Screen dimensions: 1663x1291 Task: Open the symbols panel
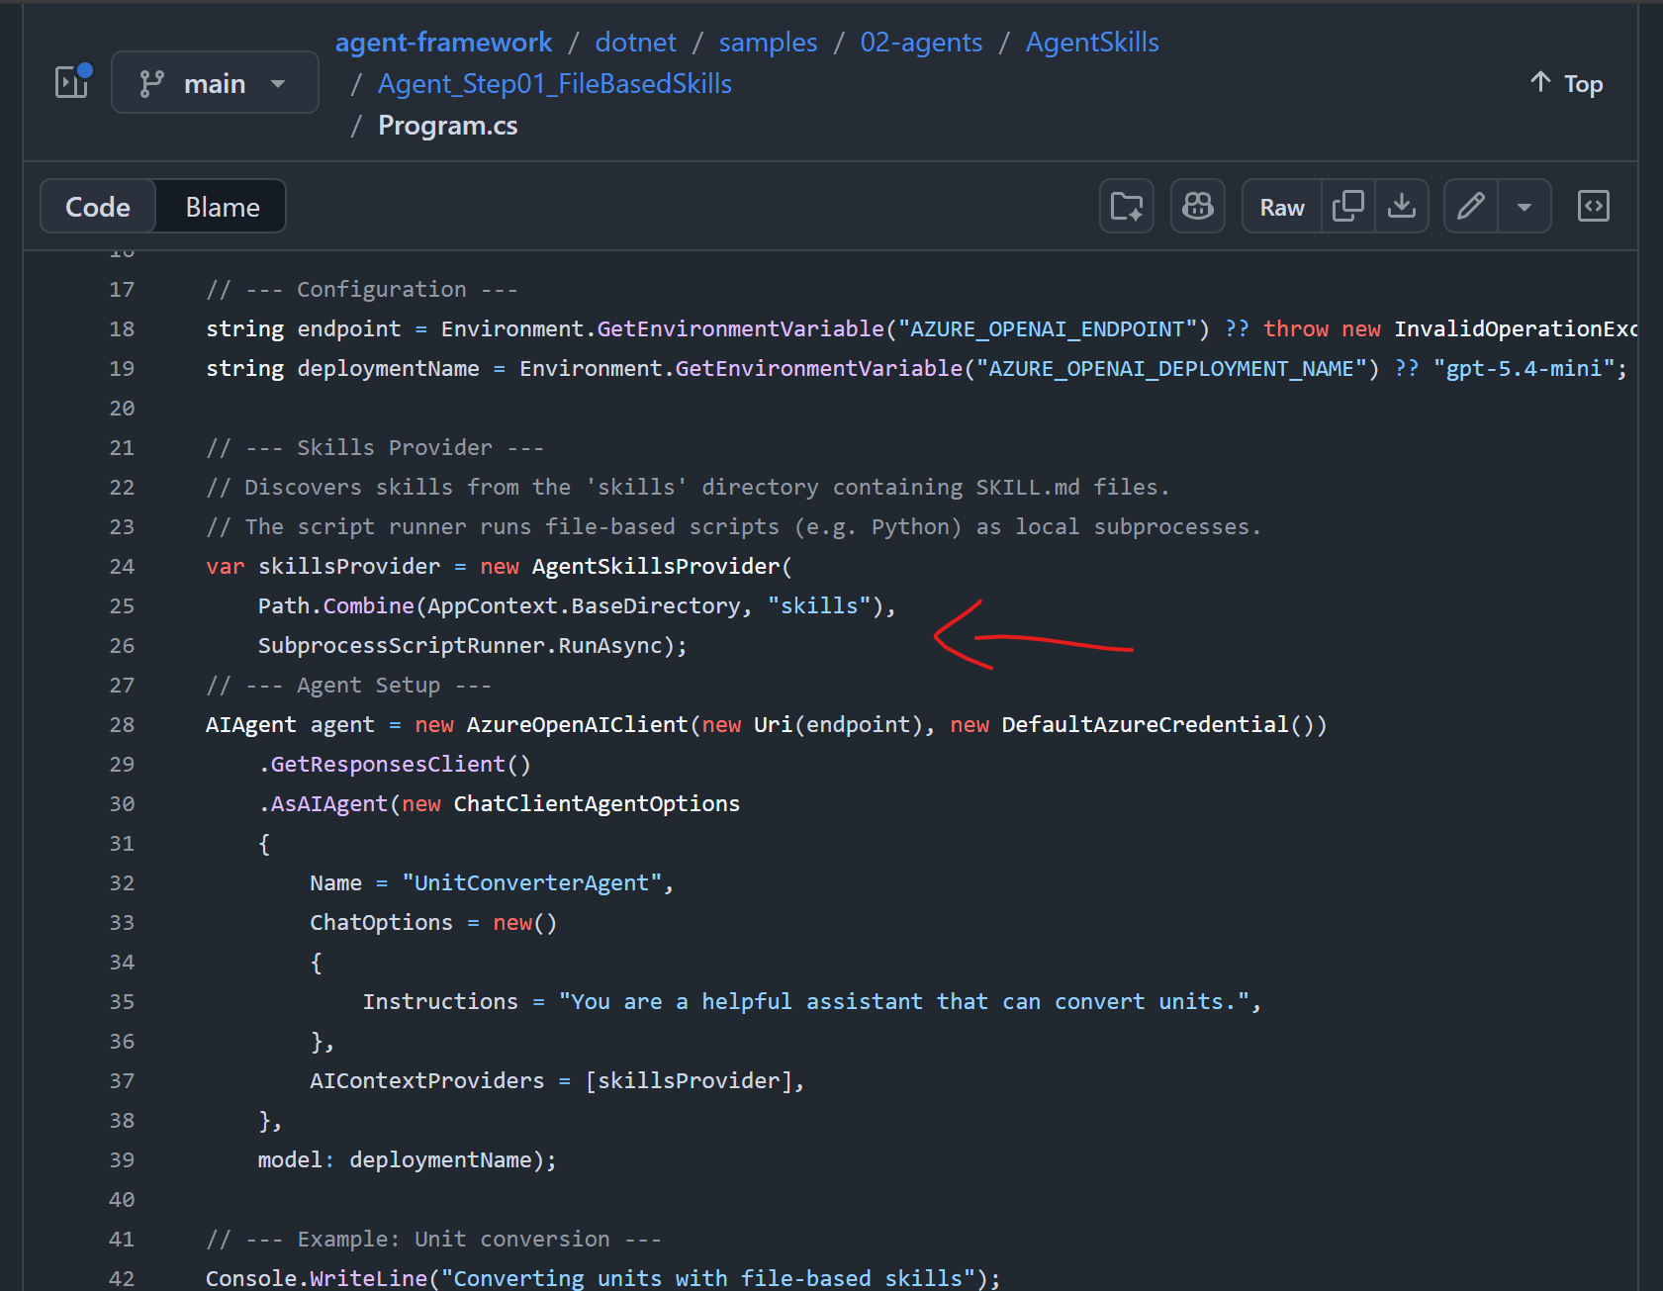point(1593,206)
